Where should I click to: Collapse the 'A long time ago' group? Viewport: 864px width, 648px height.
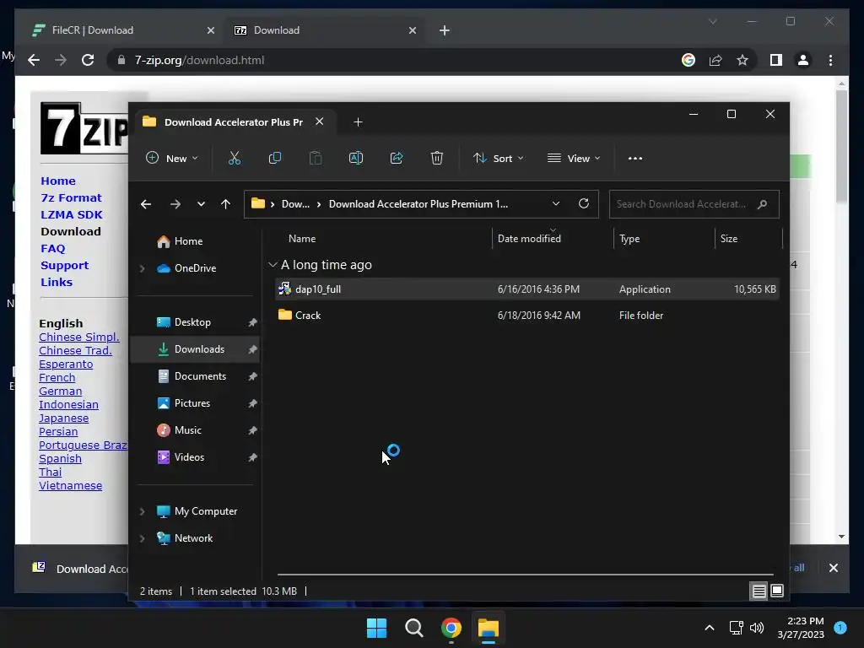pyautogui.click(x=273, y=265)
